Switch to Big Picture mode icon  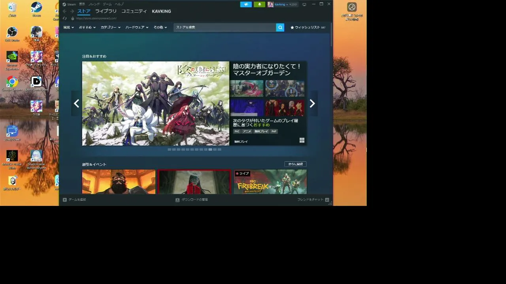[304, 4]
